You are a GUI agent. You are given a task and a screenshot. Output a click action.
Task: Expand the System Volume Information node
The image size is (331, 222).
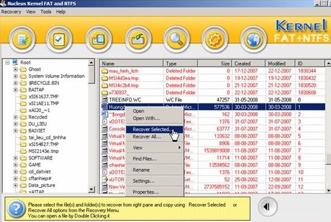click(15, 76)
